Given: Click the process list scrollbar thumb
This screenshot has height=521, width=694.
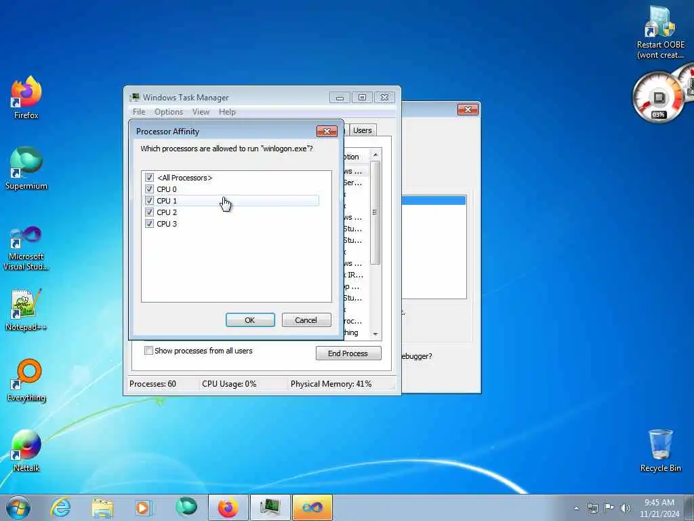Looking at the screenshot, I should (375, 212).
